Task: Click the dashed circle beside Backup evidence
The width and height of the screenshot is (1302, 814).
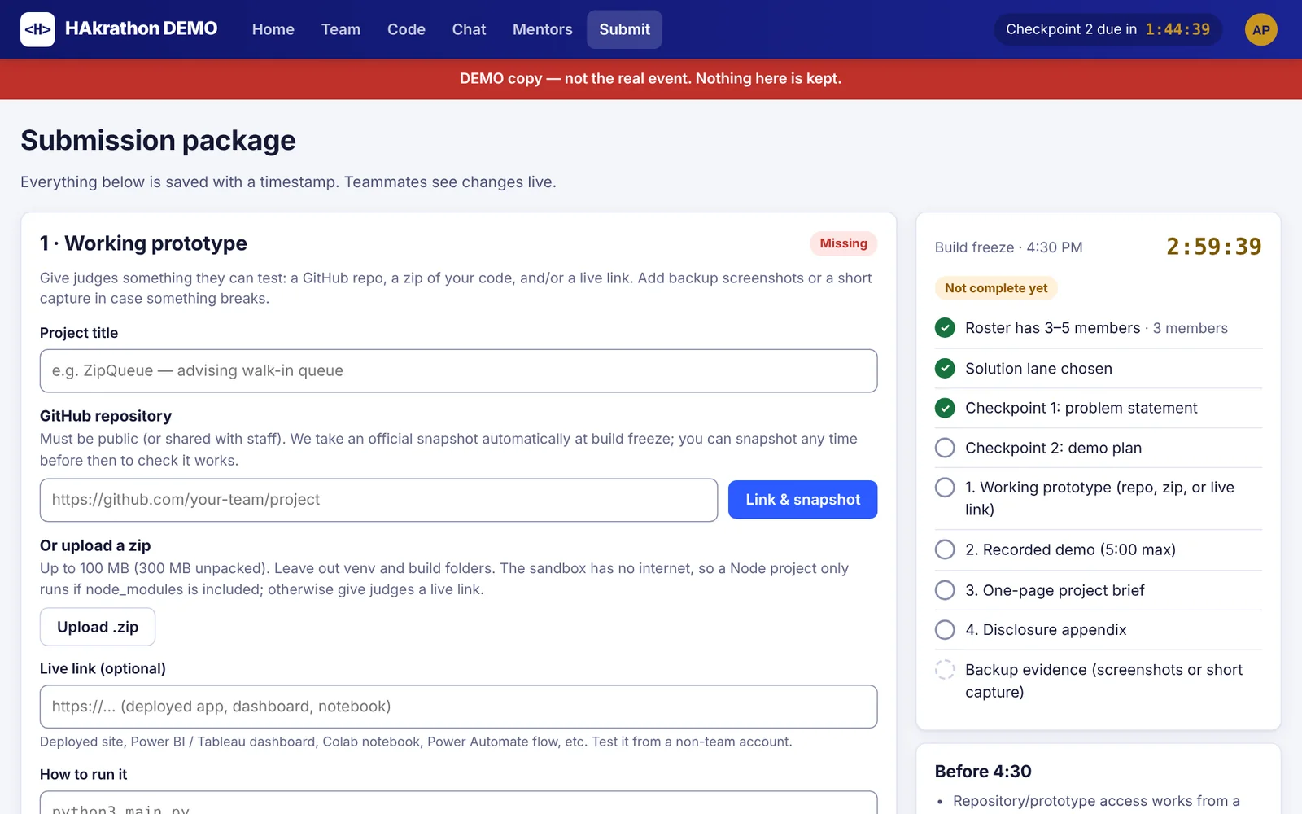Action: (945, 670)
